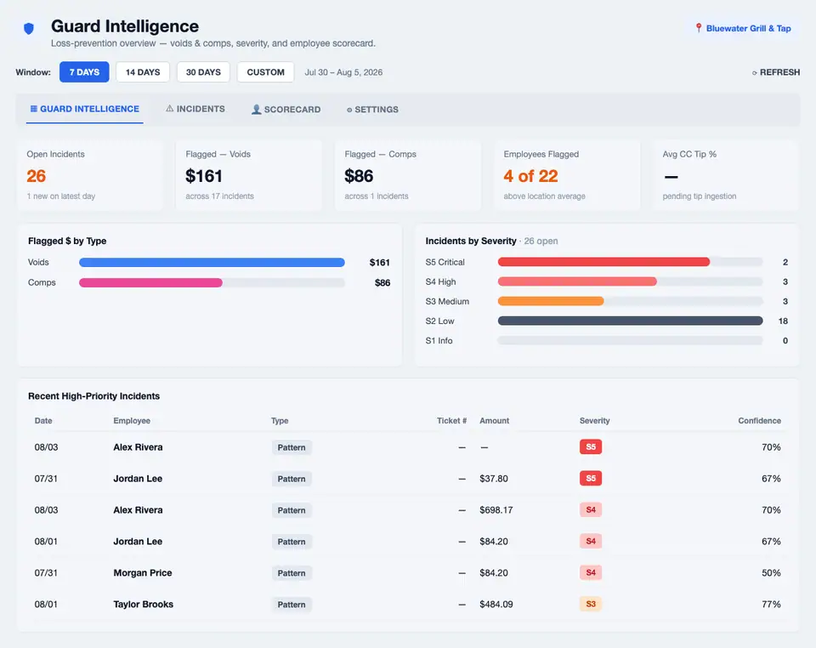Switch to the Guard Intelligence tab
This screenshot has width=816, height=648.
(85, 110)
